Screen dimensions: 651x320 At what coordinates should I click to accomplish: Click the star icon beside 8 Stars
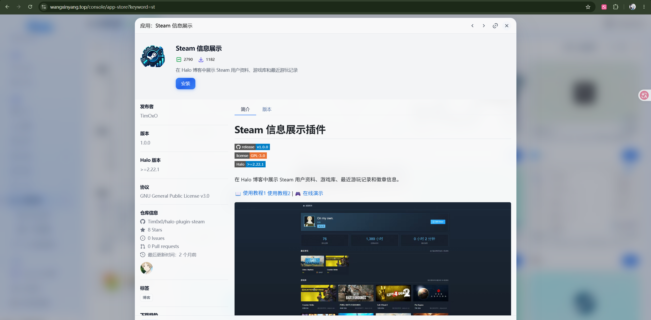pyautogui.click(x=143, y=230)
